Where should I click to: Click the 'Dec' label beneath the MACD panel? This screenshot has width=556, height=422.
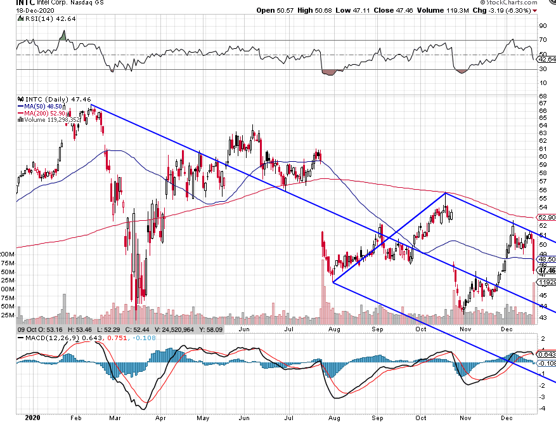(x=507, y=418)
